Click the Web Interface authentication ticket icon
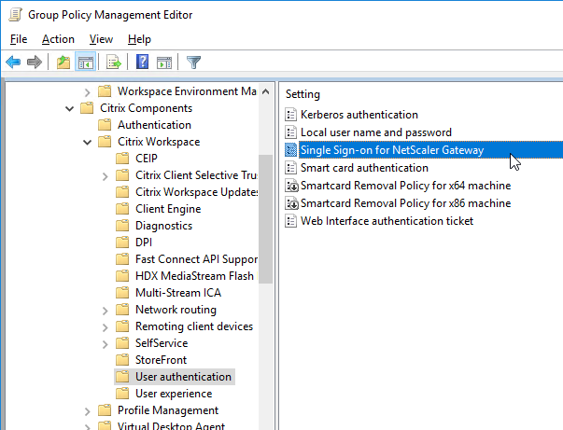Image resolution: width=563 pixels, height=430 pixels. pyautogui.click(x=290, y=221)
